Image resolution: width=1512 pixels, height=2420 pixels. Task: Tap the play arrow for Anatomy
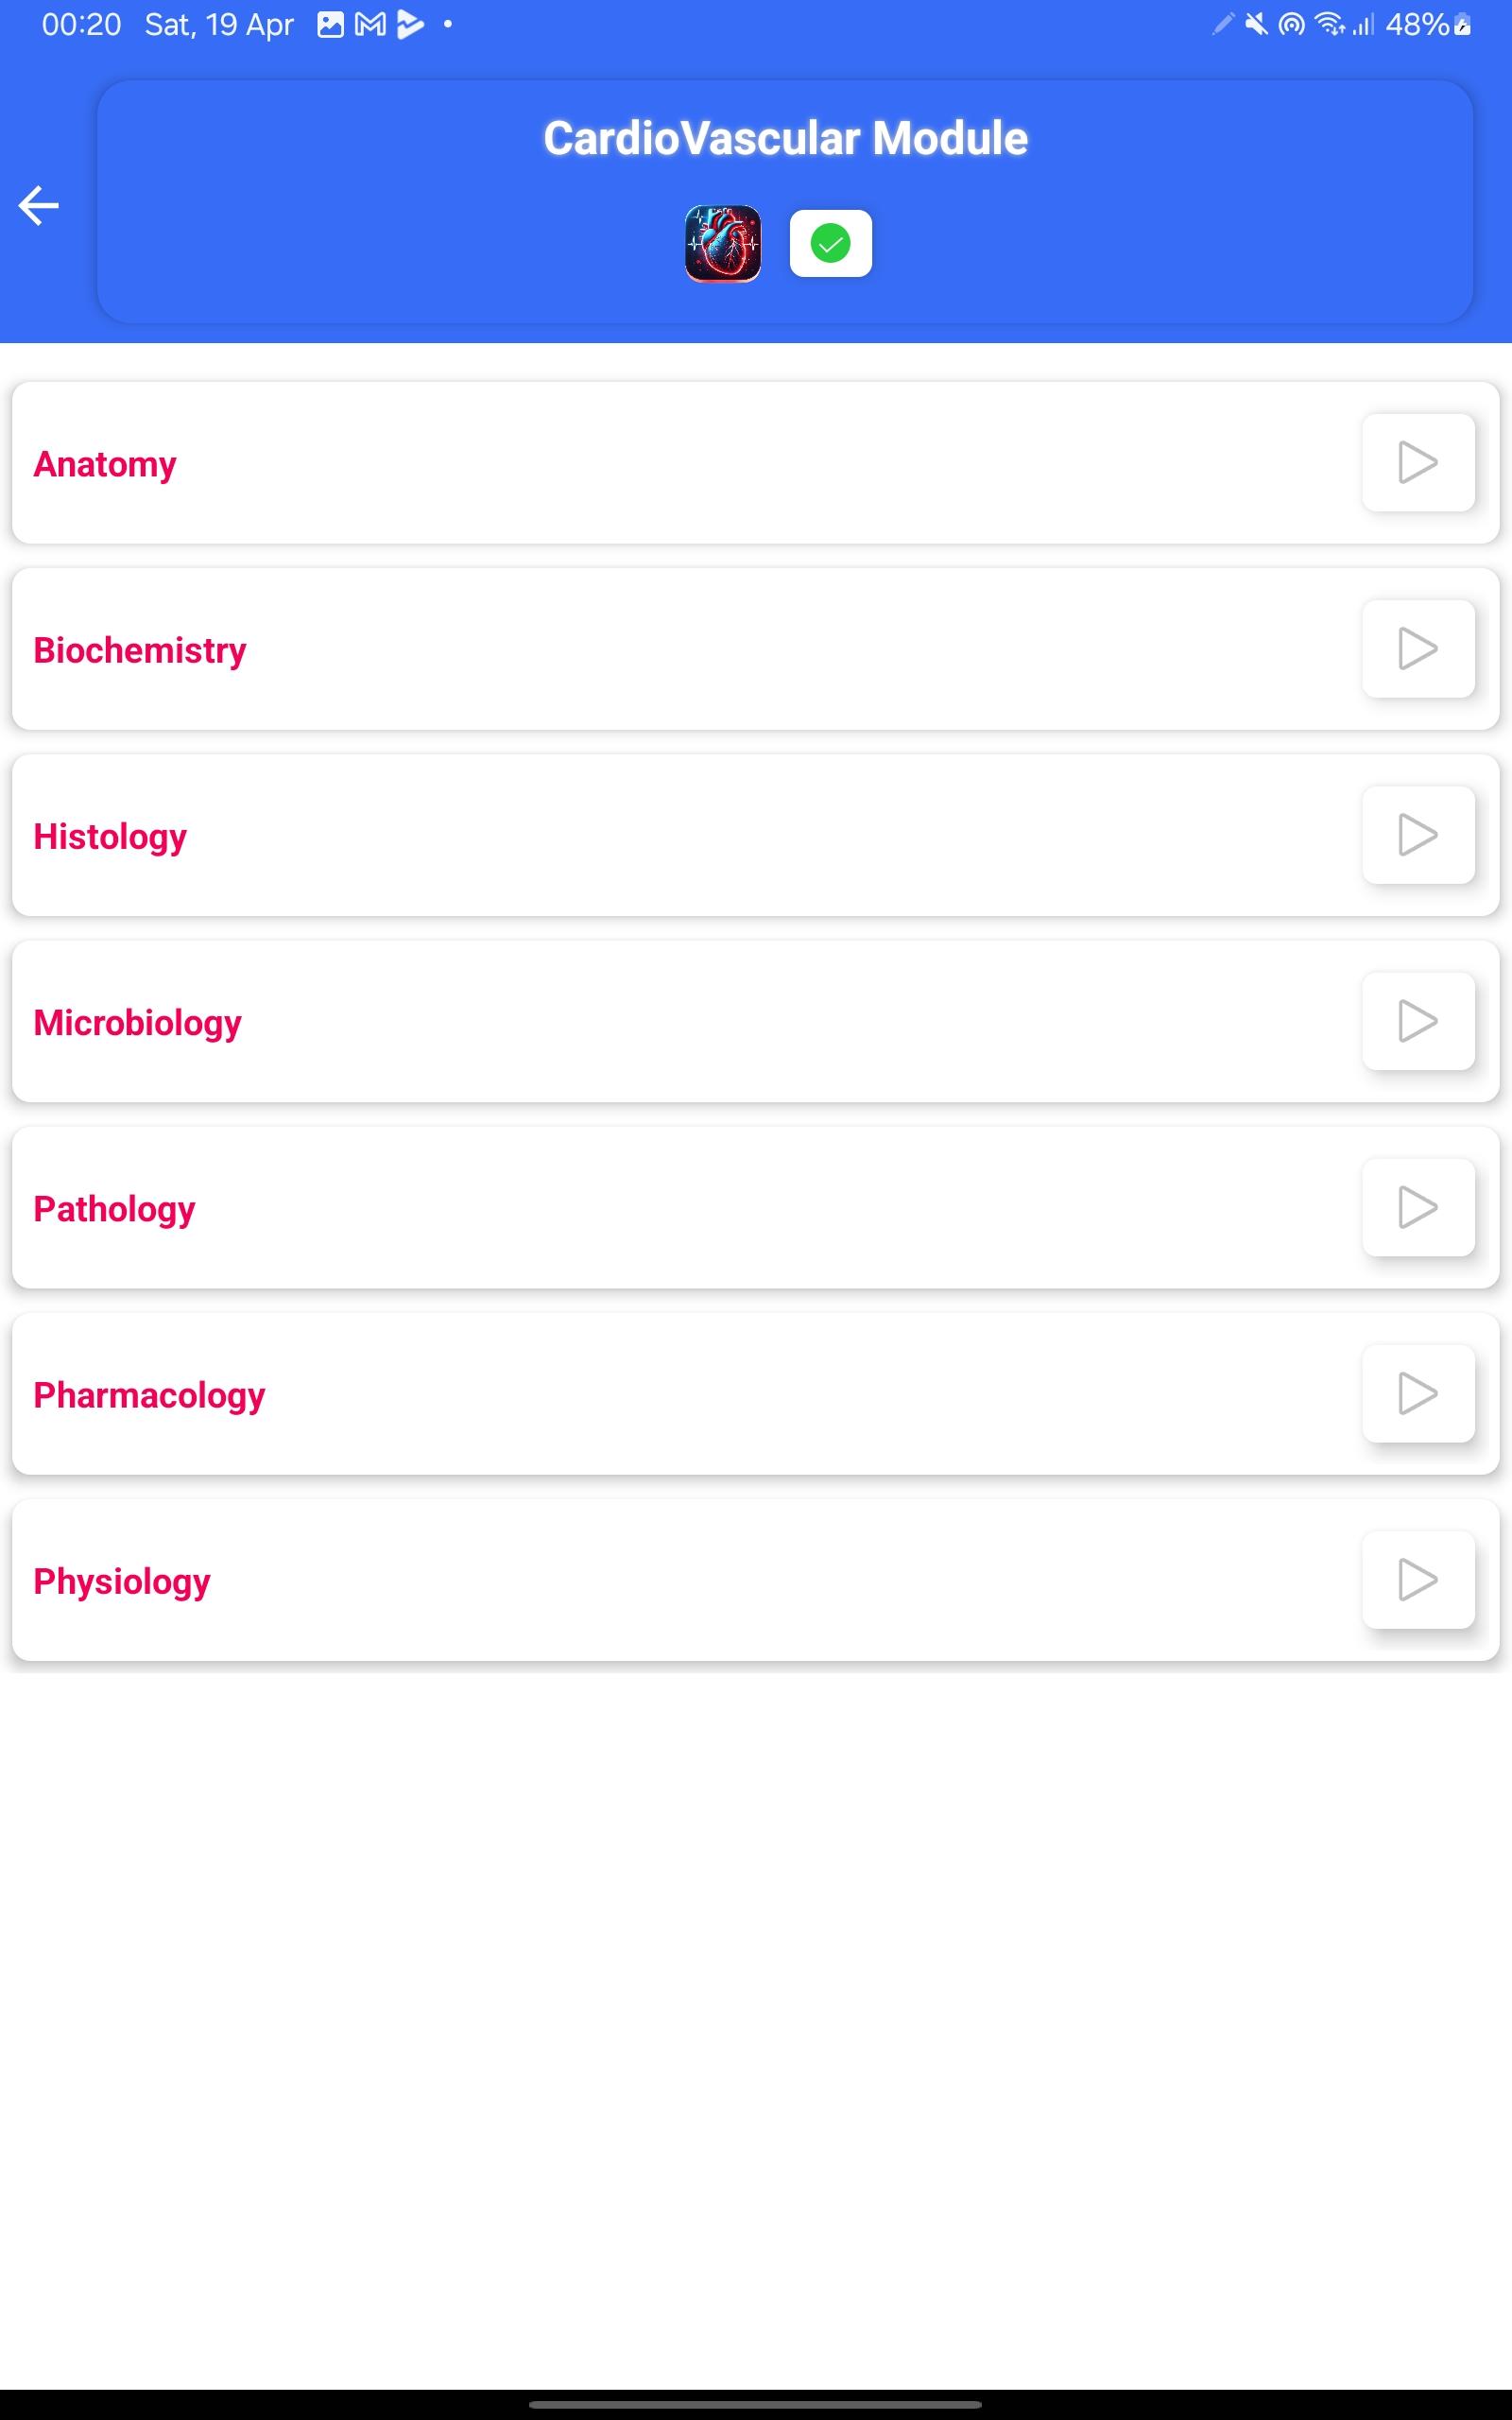1418,462
